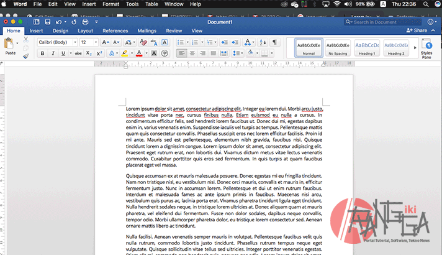Open the Format menu in menu bar

[x=111, y=4]
